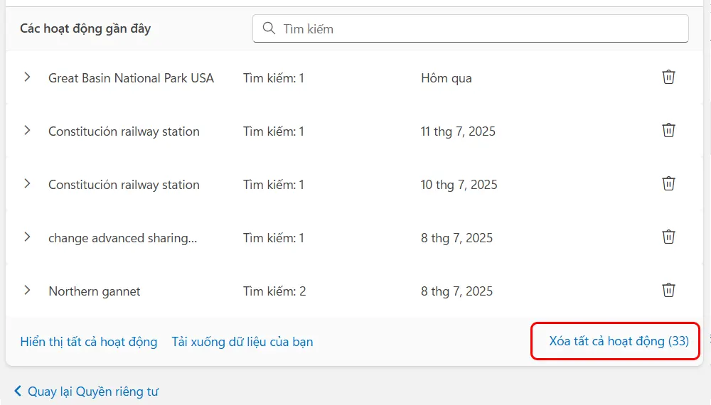
Task: Click the Hôm qua date label
Action: point(446,78)
